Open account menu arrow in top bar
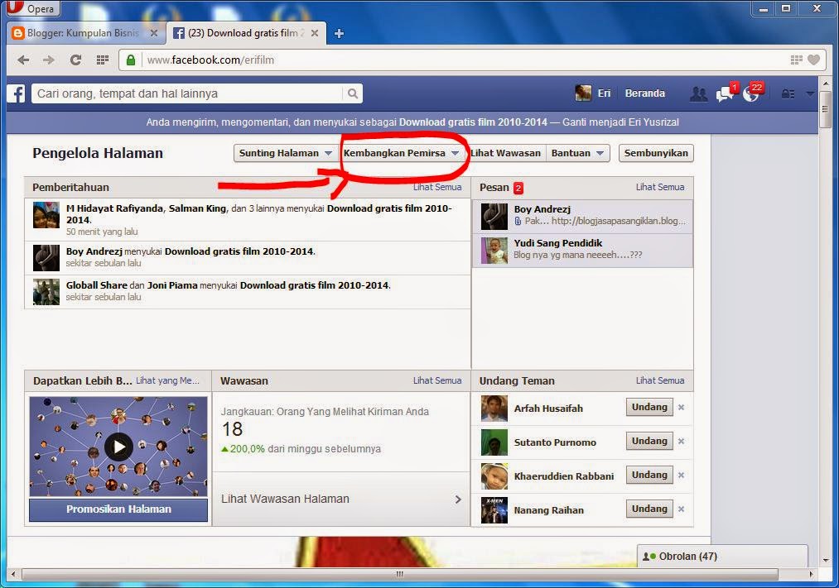 click(x=810, y=94)
